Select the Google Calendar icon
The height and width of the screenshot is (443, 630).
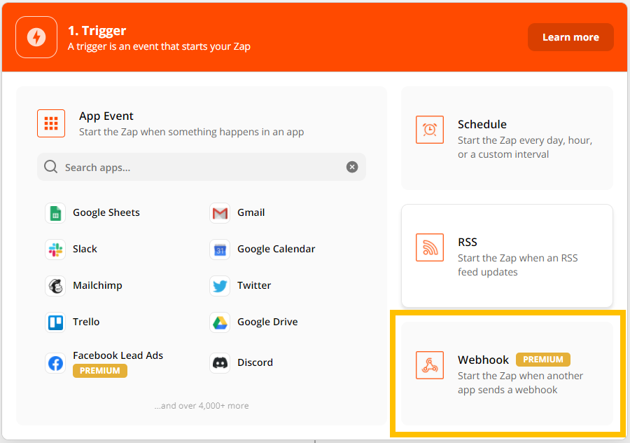220,250
